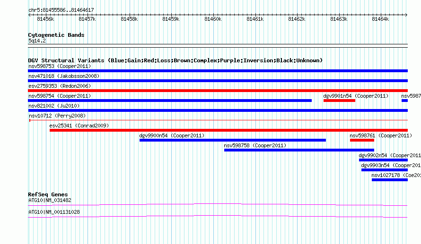This screenshot has width=421, height=244.
Task: Click the DGV Structural Variants track heading
Action: pyautogui.click(x=175, y=60)
